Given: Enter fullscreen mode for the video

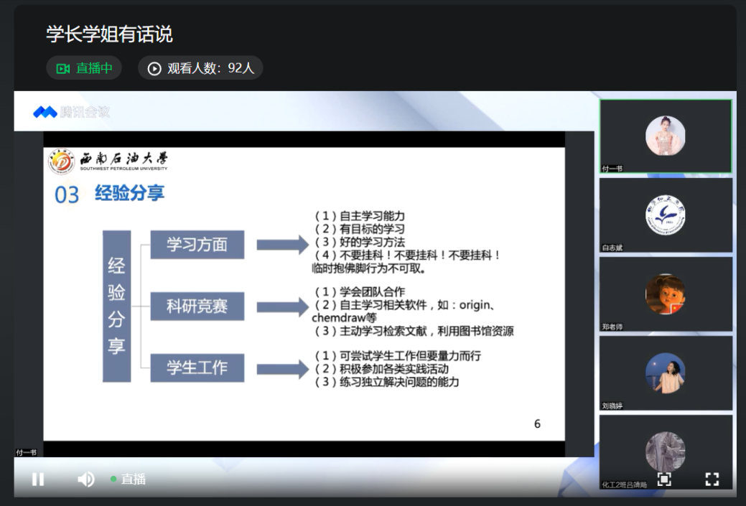Looking at the screenshot, I should [712, 479].
